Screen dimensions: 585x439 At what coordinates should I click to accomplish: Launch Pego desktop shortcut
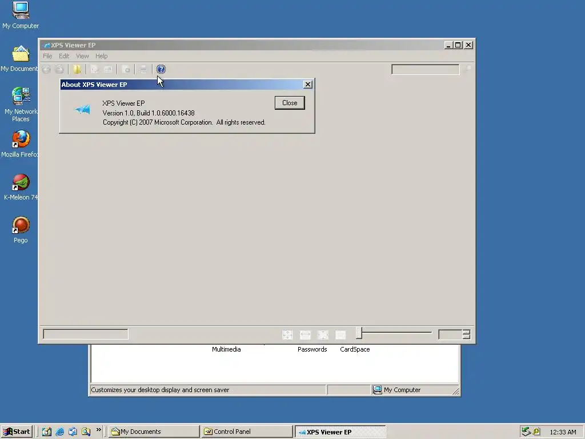coord(21,230)
